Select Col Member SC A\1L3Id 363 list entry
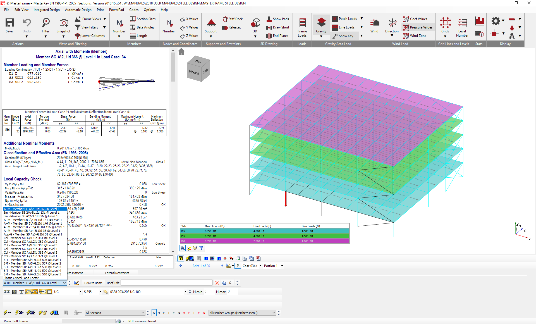 click(30, 245)
